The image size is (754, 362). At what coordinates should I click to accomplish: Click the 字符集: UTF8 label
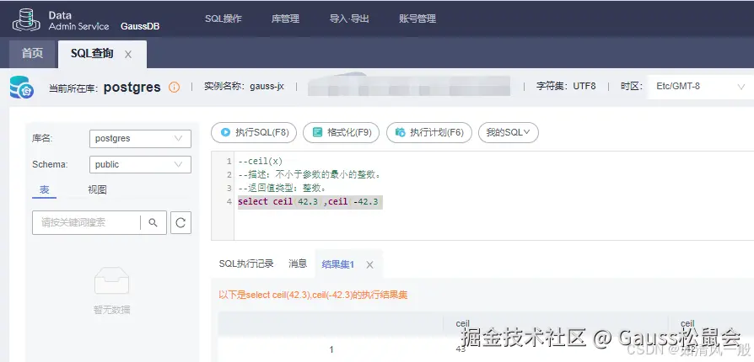pyautogui.click(x=566, y=87)
